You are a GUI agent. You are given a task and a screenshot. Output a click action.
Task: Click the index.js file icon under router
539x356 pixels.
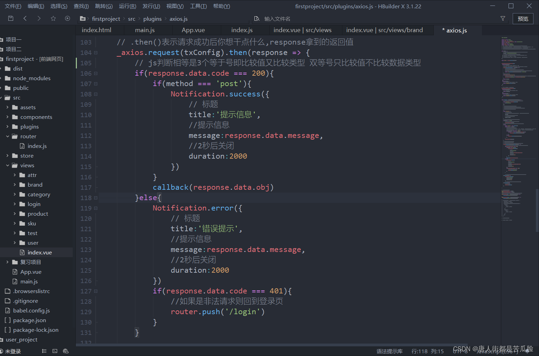tap(22, 146)
